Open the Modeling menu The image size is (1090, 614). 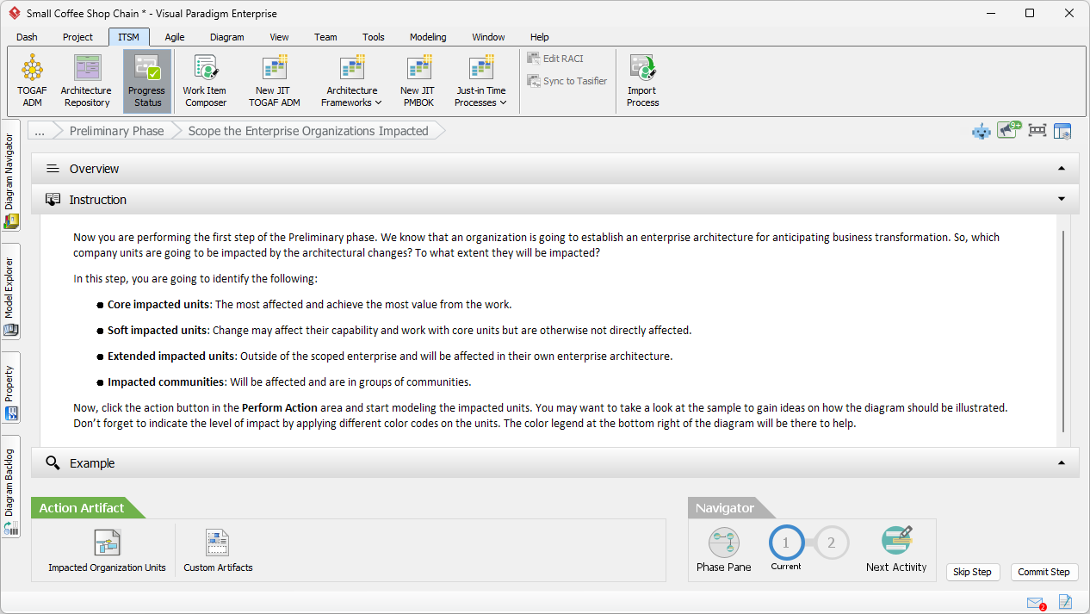(x=427, y=37)
